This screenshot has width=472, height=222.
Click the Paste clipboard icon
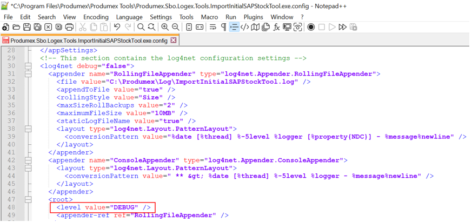104,28
